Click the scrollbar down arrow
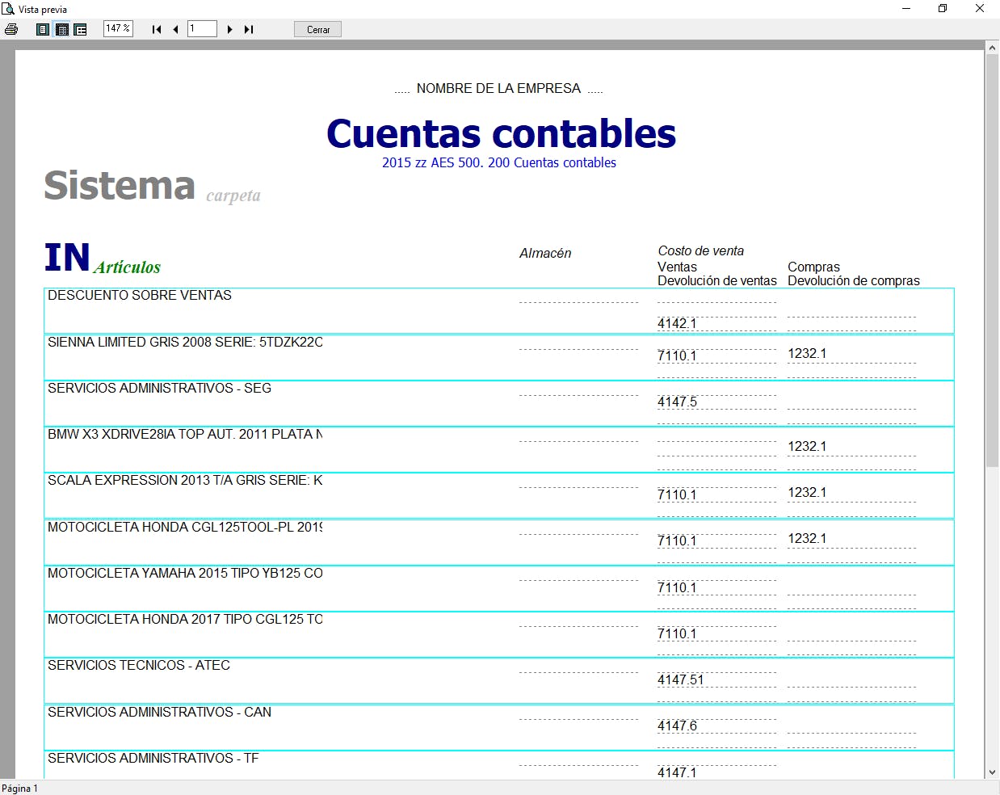 992,772
